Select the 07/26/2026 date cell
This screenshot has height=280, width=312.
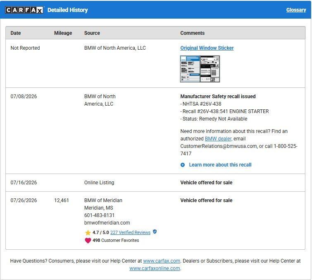[24, 200]
